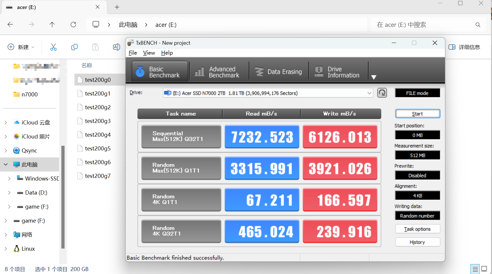Click the 网络 network icon
This screenshot has height=274, width=492.
(17, 235)
